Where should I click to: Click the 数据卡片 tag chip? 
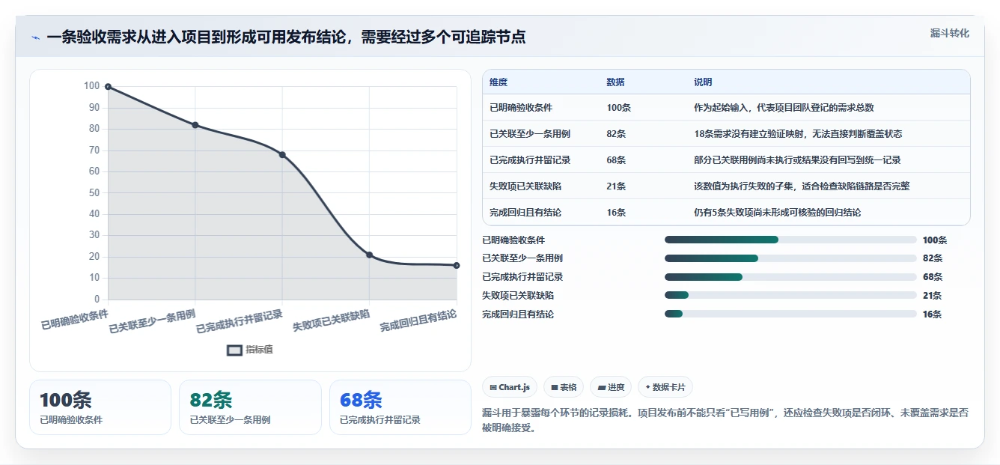(665, 387)
